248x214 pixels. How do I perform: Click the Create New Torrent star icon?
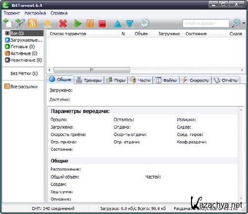coord(48,23)
